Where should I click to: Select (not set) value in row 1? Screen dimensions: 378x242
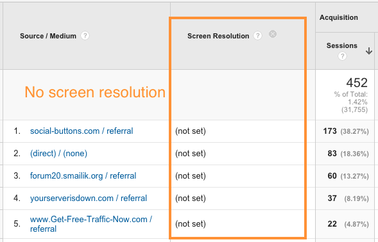[191, 131]
